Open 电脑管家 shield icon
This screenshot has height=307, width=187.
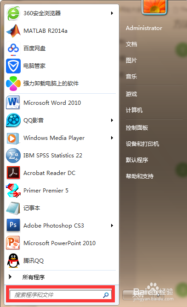[x=13, y=66]
